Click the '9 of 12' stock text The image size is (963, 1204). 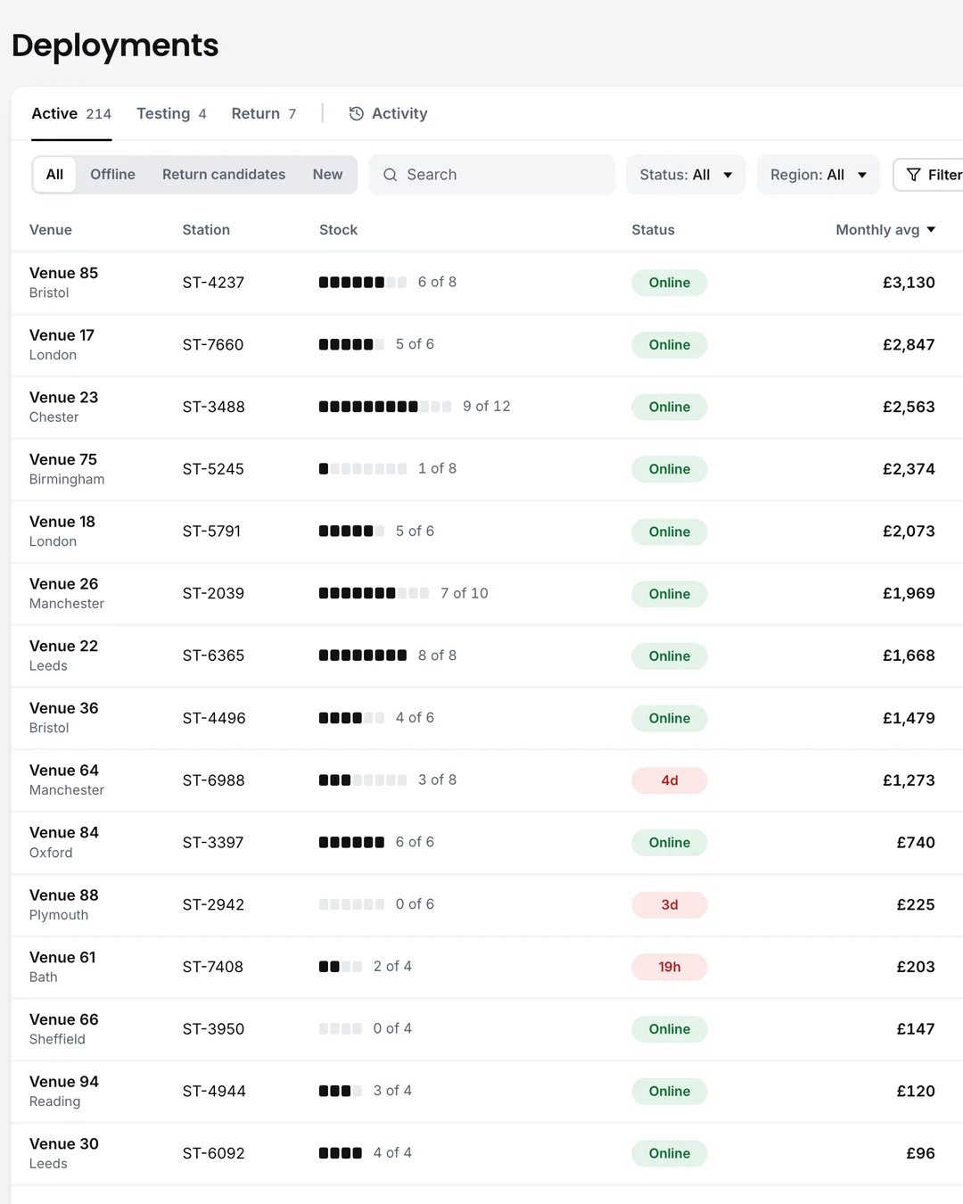487,407
